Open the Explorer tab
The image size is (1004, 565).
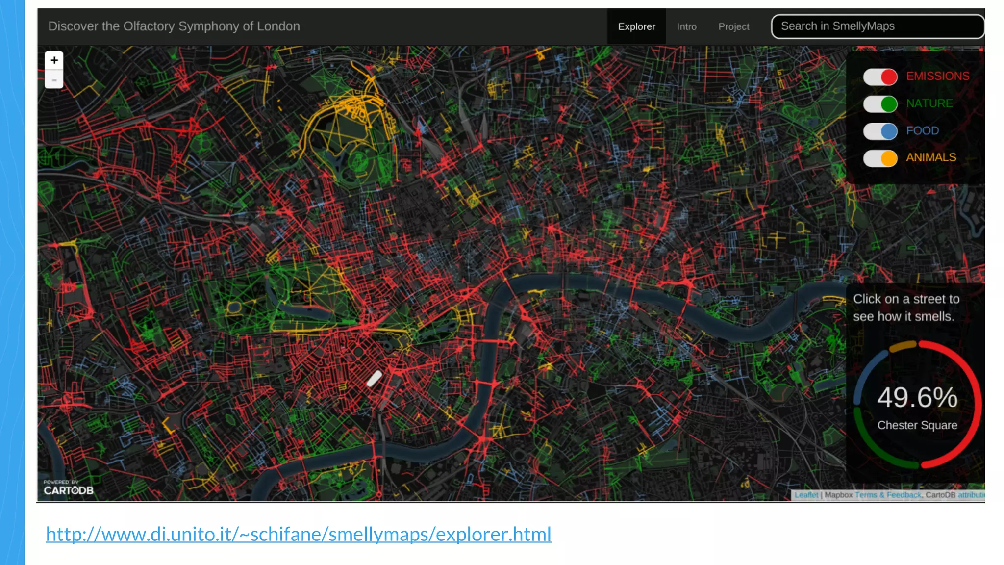636,26
